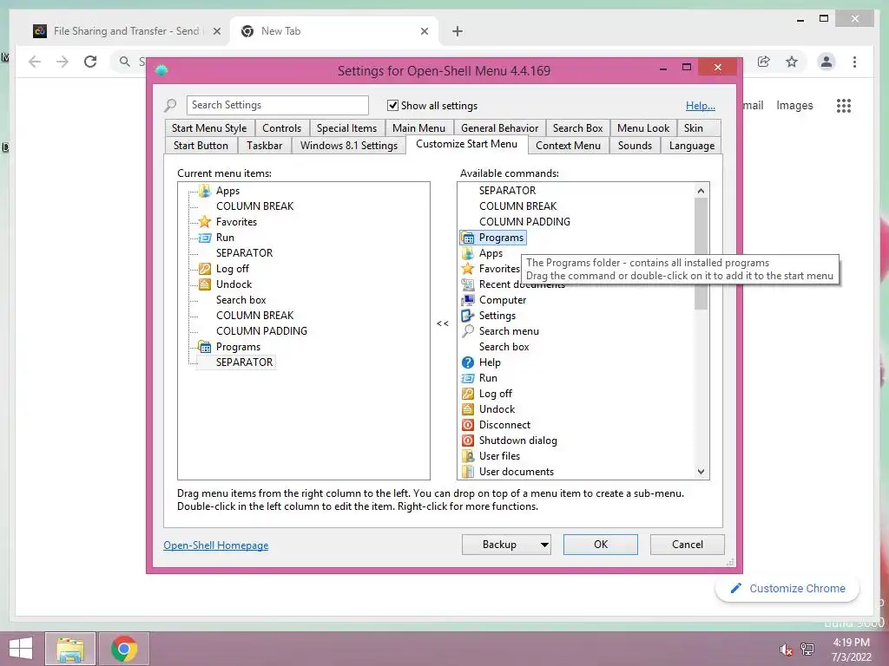Select Search box in Available commands
889x666 pixels.
tap(504, 347)
